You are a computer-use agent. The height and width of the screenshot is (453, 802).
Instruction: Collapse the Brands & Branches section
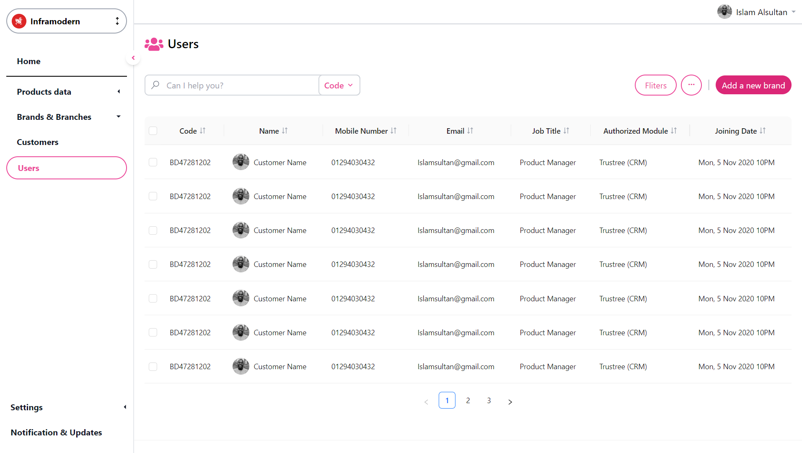pyautogui.click(x=119, y=116)
